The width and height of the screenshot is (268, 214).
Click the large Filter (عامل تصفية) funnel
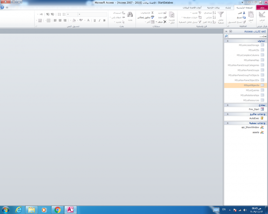[x=221, y=15]
